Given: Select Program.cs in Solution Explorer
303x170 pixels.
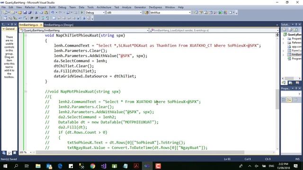Looking at the screenshot, I should [294, 59].
